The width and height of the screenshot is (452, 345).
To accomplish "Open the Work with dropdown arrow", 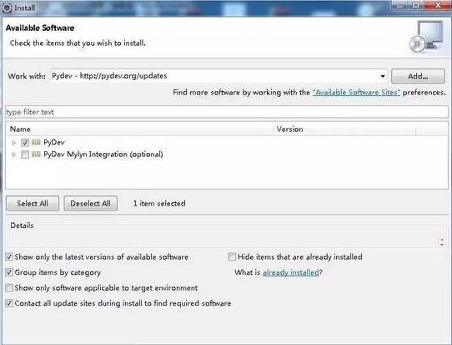I will (383, 76).
